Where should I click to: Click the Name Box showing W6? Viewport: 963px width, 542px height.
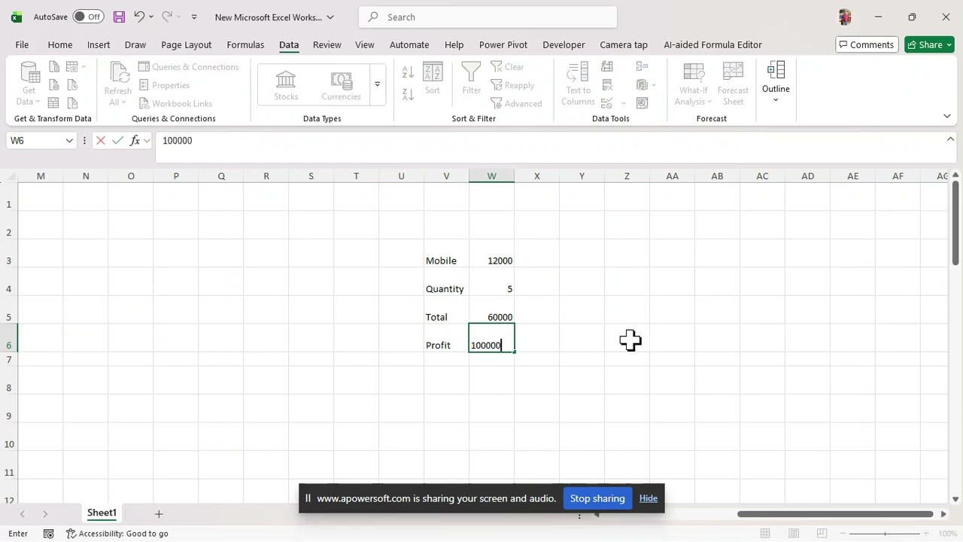tap(34, 140)
